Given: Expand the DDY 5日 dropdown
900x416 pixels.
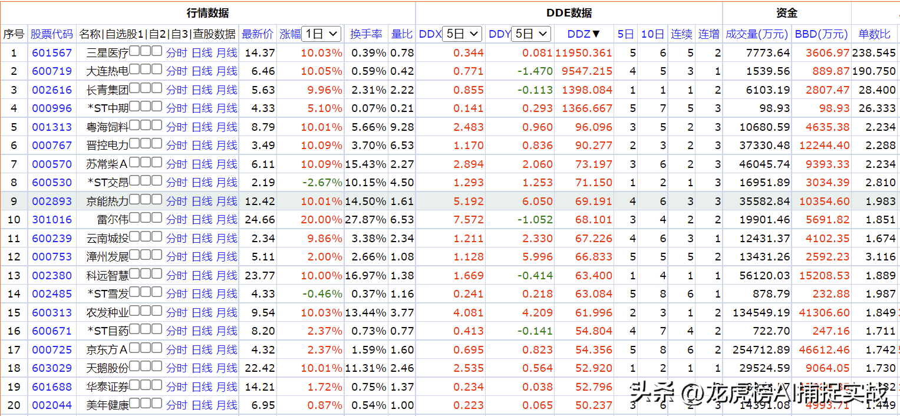Looking at the screenshot, I should 531,34.
